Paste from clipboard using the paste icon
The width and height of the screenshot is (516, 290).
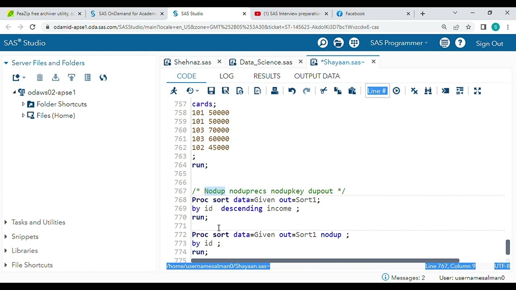(352, 91)
